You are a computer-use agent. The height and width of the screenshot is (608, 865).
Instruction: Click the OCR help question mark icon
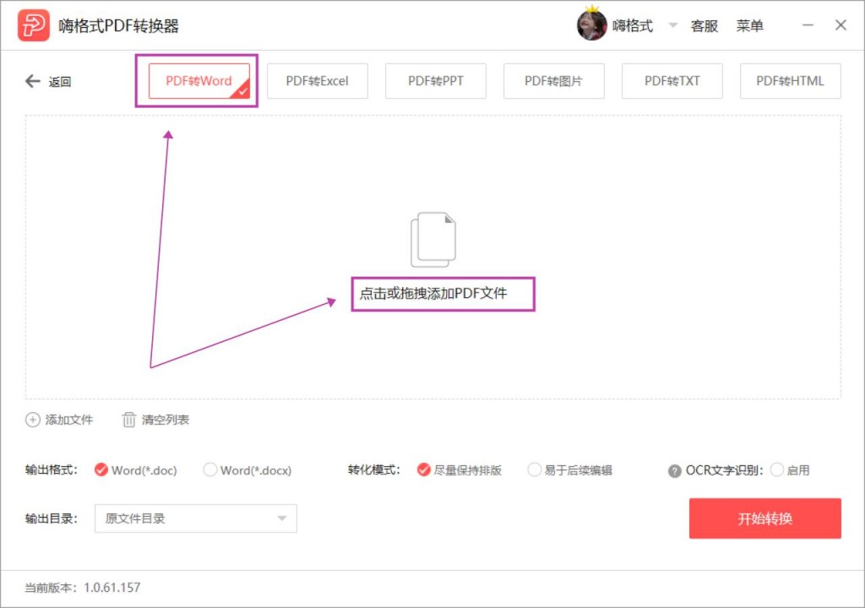tap(674, 471)
